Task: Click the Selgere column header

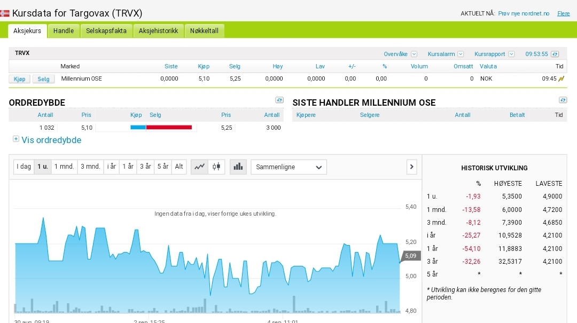Action: click(x=370, y=115)
